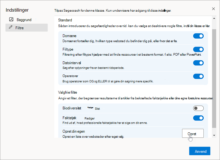Viewport: 220px width, 160px height.
Task: Click the Indstillinger dialog title
Action: [17, 10]
